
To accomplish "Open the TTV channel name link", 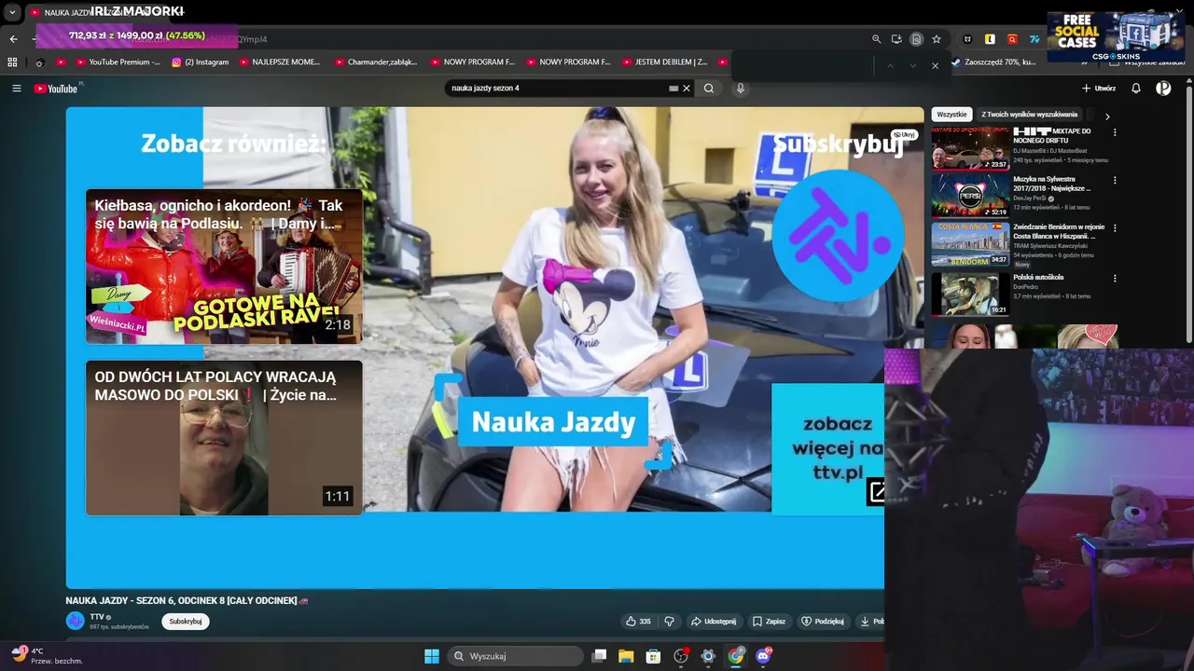I will (x=97, y=617).
